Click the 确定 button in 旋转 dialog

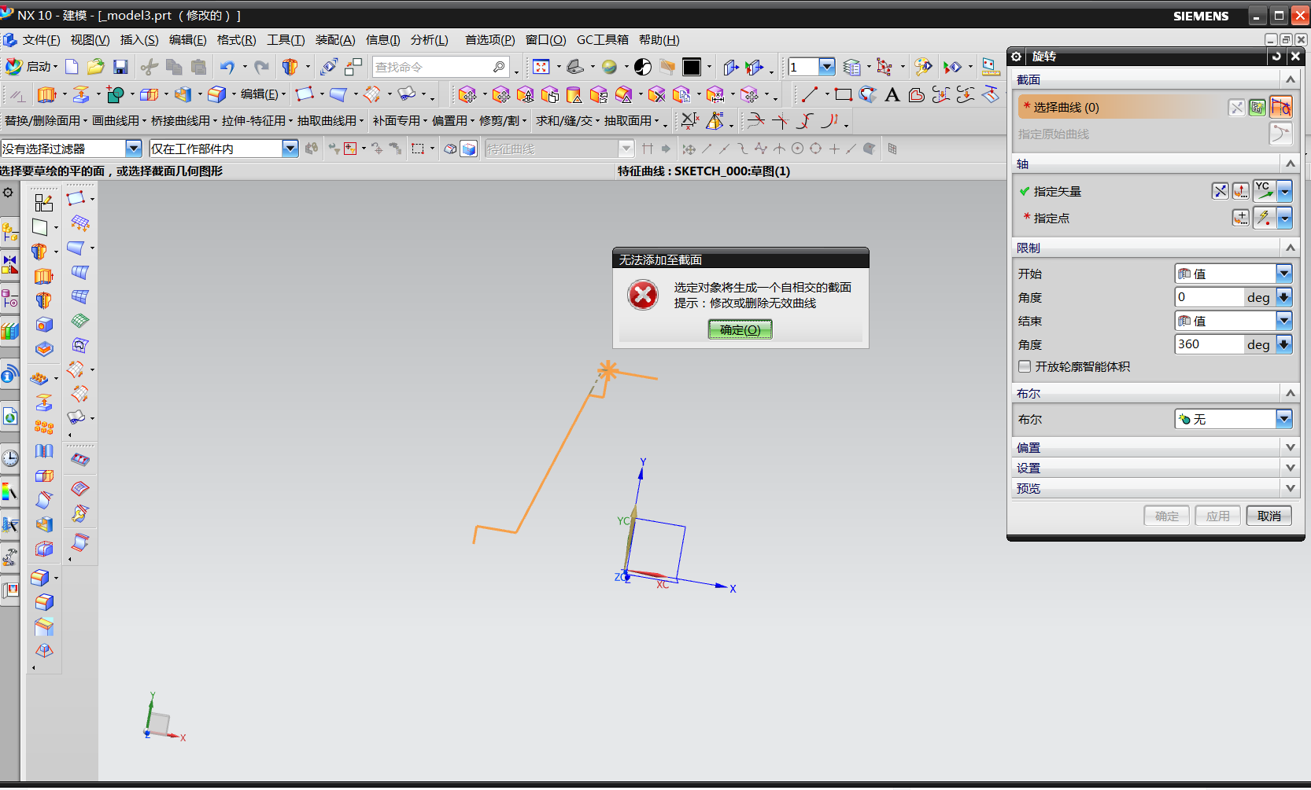1166,516
